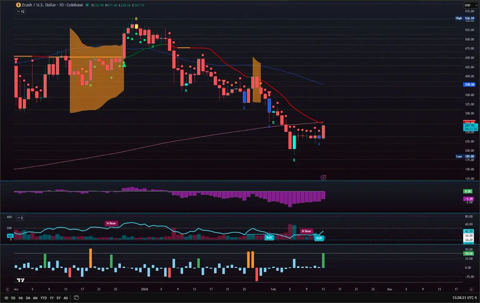Select the 1Y time range
480x303 pixels.
click(x=52, y=297)
